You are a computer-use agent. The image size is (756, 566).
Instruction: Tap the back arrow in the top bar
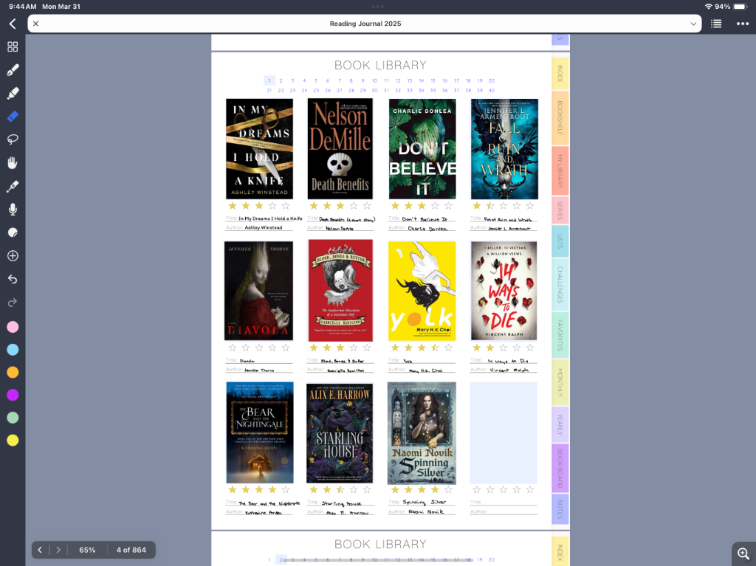tap(13, 24)
